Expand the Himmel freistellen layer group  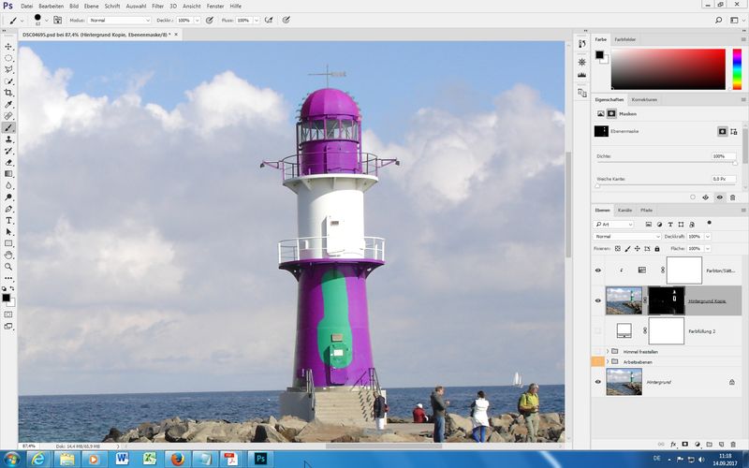pos(608,351)
